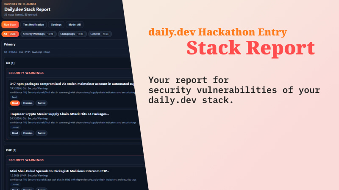Click the Unread status on Mini Shai-Hulud item
The height and width of the screenshot is (190, 339).
click(x=15, y=185)
